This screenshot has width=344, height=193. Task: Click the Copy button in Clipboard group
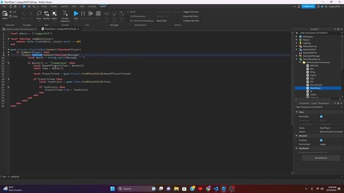click(13, 16)
